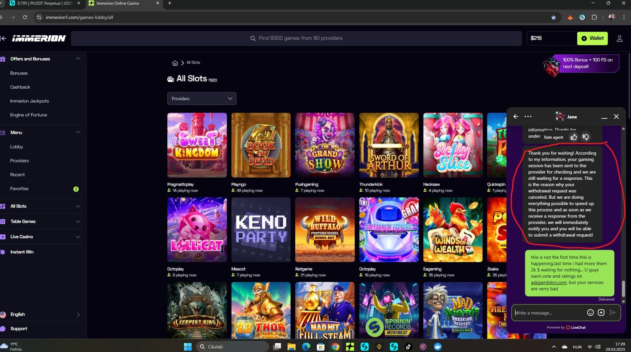631x352 pixels.
Task: Click the home breadcrumb icon
Action: (x=175, y=63)
